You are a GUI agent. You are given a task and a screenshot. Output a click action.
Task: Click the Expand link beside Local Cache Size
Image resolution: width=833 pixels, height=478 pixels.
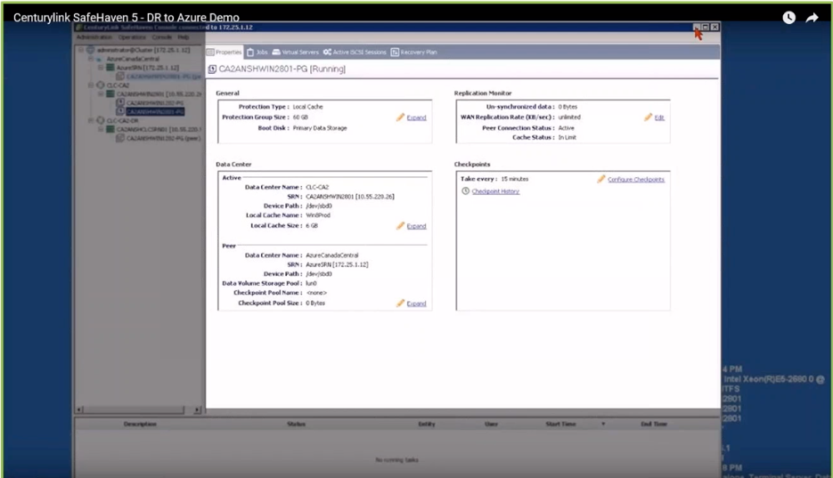pyautogui.click(x=417, y=226)
